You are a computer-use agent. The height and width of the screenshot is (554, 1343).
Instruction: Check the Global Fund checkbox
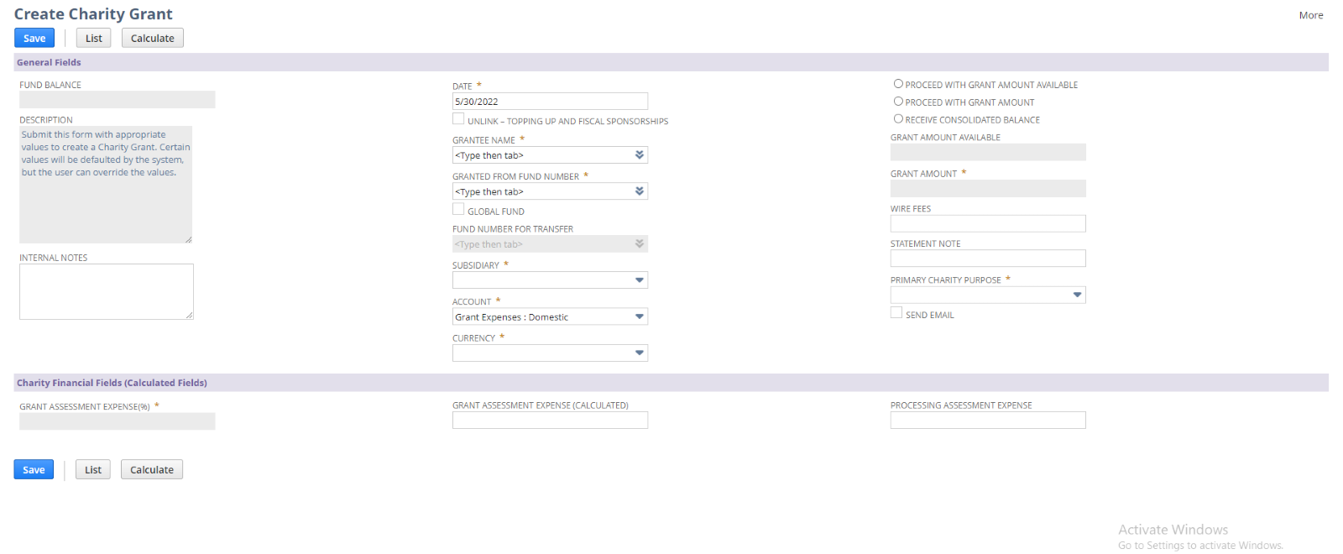[x=458, y=209]
